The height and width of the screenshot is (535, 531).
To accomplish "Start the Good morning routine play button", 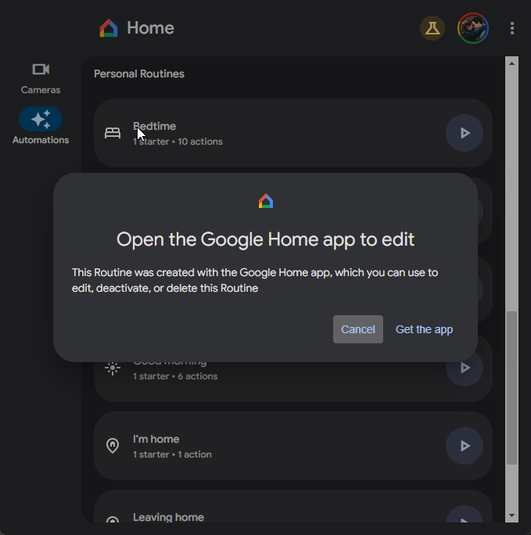I will 465,368.
